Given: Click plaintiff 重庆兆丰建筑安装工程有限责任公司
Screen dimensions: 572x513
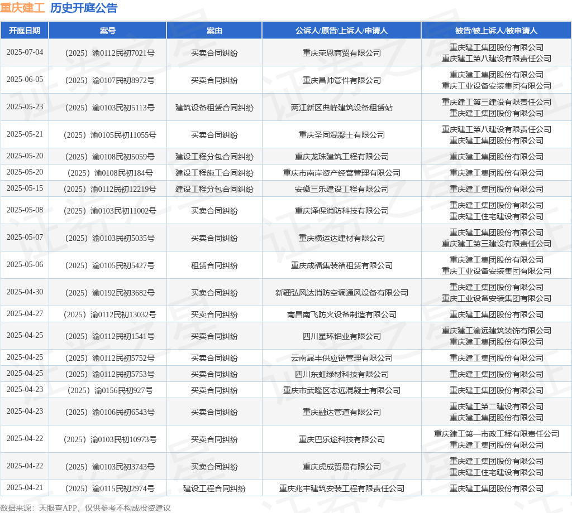Looking at the screenshot, I should [x=341, y=489].
